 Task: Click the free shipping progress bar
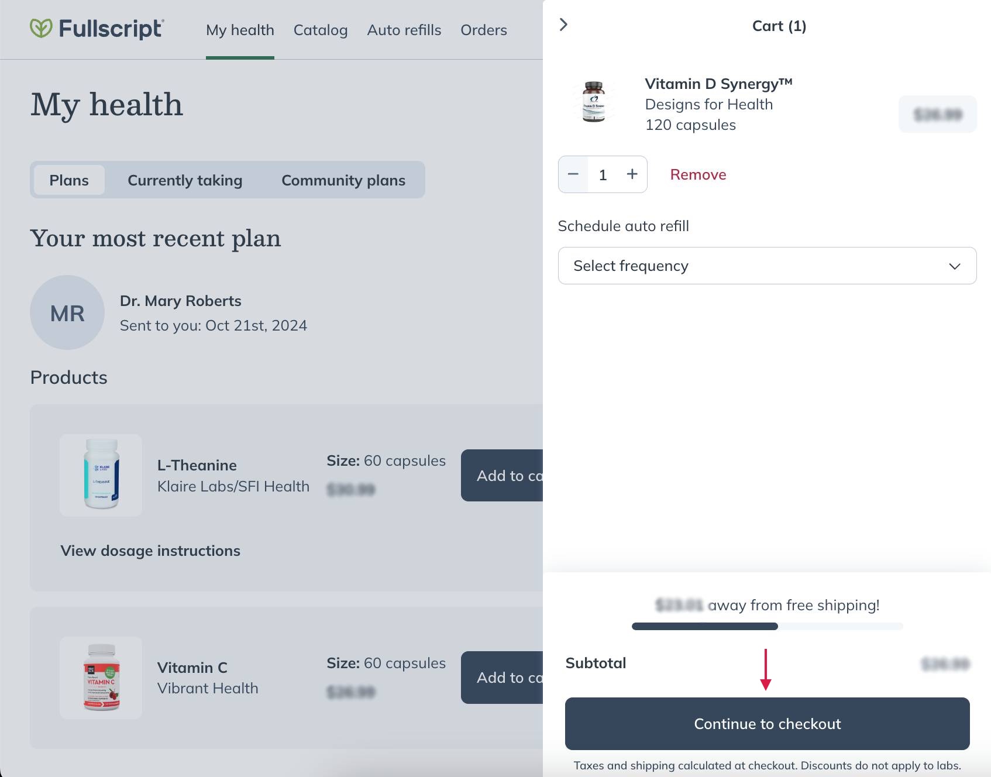(767, 626)
